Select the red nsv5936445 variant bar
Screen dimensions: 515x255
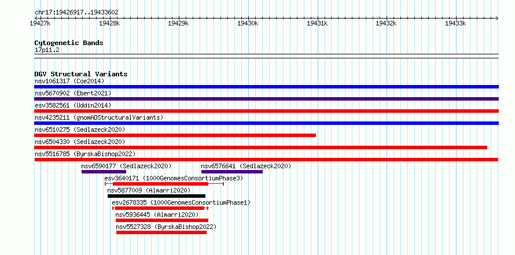[x=162, y=220]
